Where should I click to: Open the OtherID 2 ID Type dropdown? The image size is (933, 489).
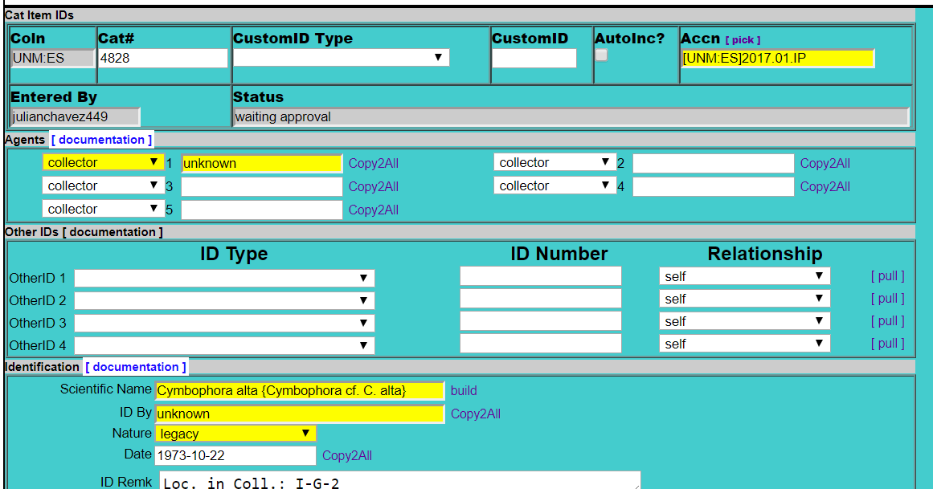click(x=224, y=300)
